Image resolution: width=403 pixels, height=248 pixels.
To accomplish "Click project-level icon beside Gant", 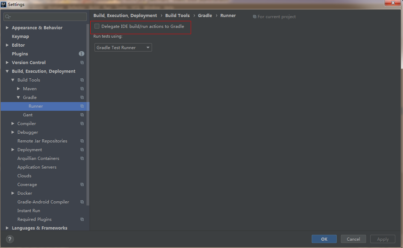I will pyautogui.click(x=82, y=115).
